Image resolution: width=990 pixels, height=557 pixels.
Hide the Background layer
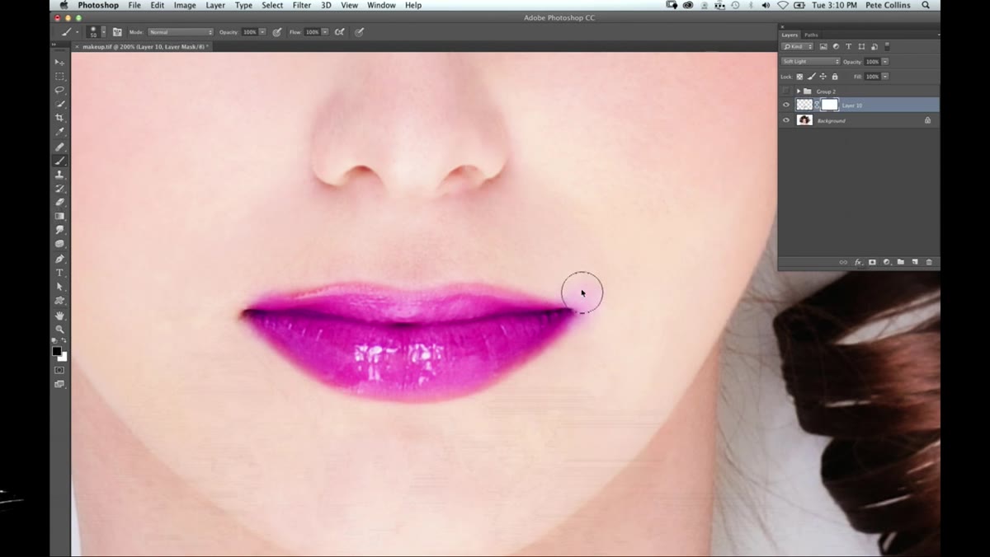pyautogui.click(x=786, y=120)
